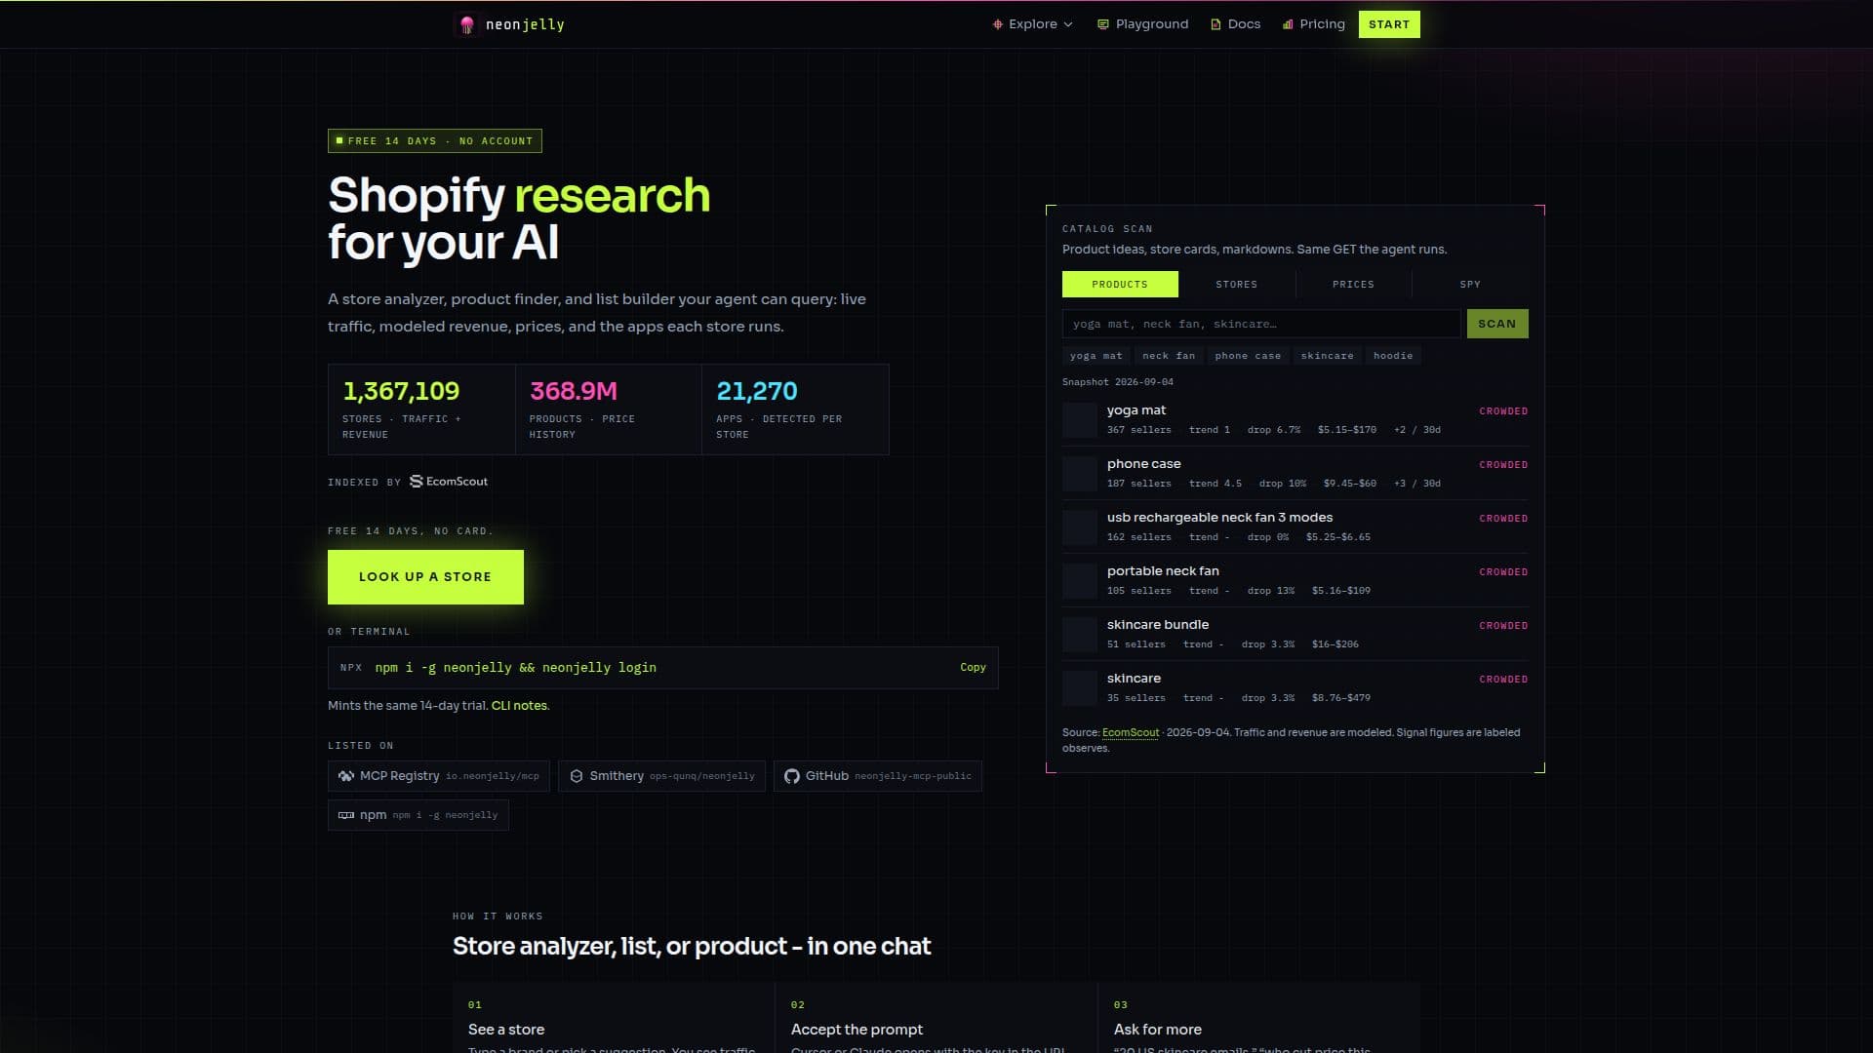Click the 1,367,109 stores stat

point(421,409)
